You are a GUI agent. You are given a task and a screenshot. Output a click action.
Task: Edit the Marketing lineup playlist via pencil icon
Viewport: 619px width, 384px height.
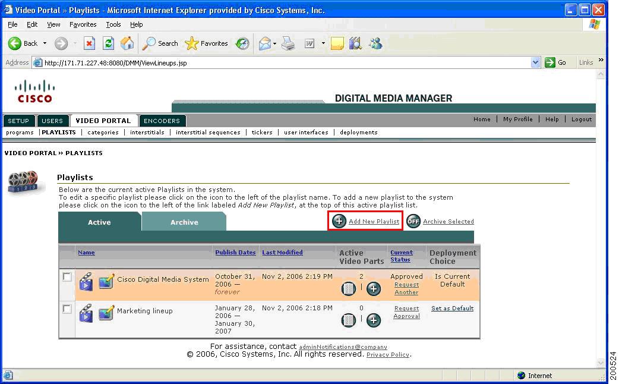click(106, 314)
